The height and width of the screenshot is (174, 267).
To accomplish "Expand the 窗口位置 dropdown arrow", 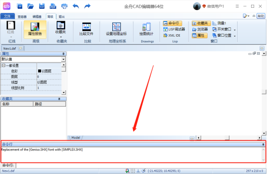I will tap(235, 36).
